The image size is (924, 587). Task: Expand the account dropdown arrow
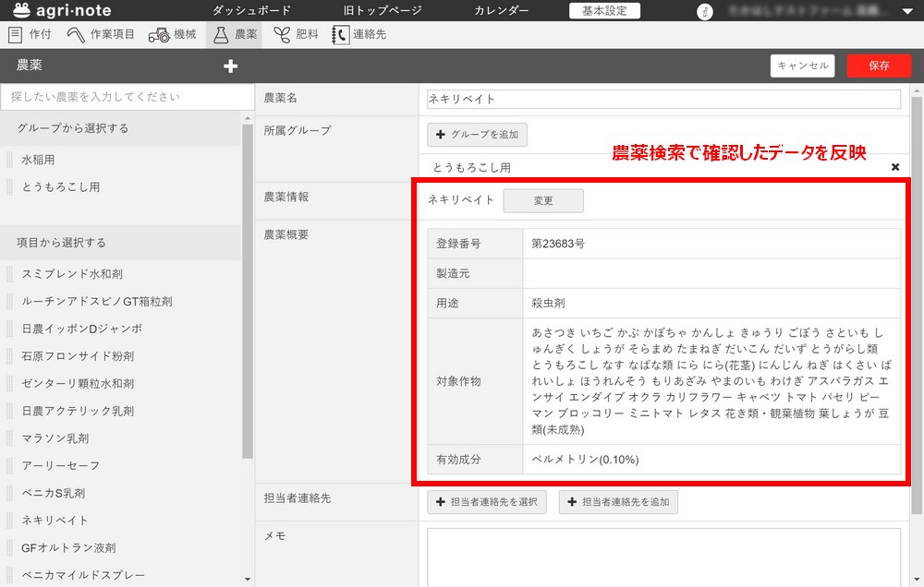(906, 11)
